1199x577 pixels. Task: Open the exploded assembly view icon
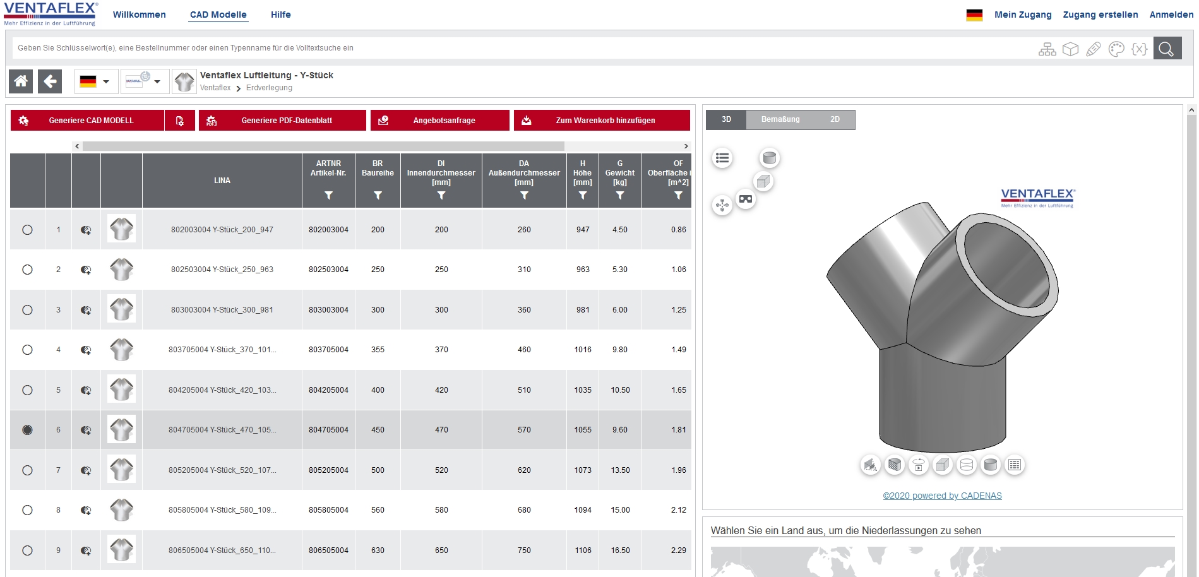(x=722, y=205)
